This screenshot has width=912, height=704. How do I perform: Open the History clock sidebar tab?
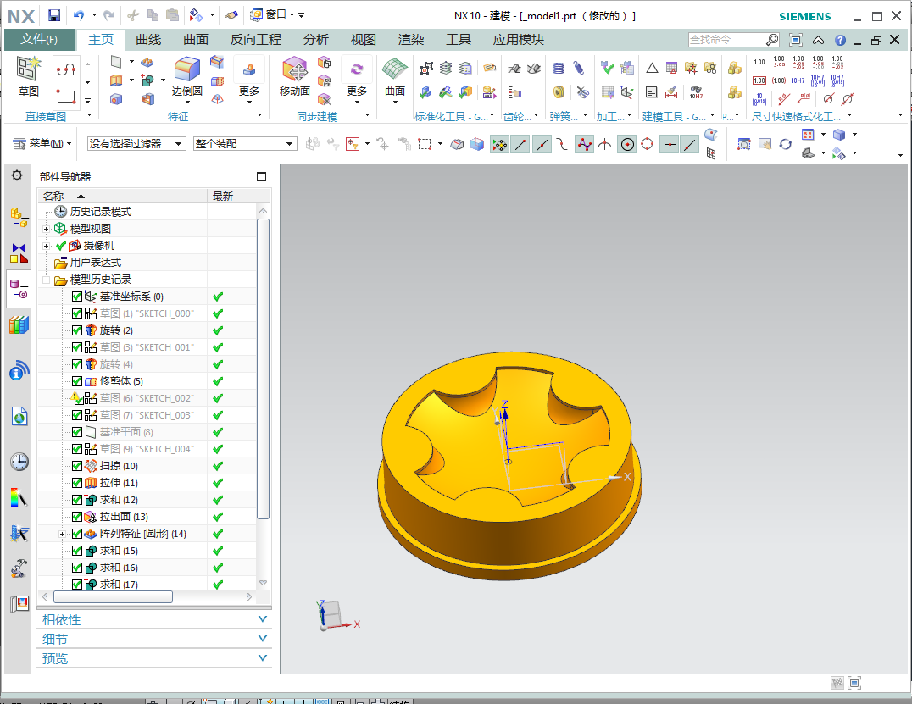pyautogui.click(x=19, y=462)
